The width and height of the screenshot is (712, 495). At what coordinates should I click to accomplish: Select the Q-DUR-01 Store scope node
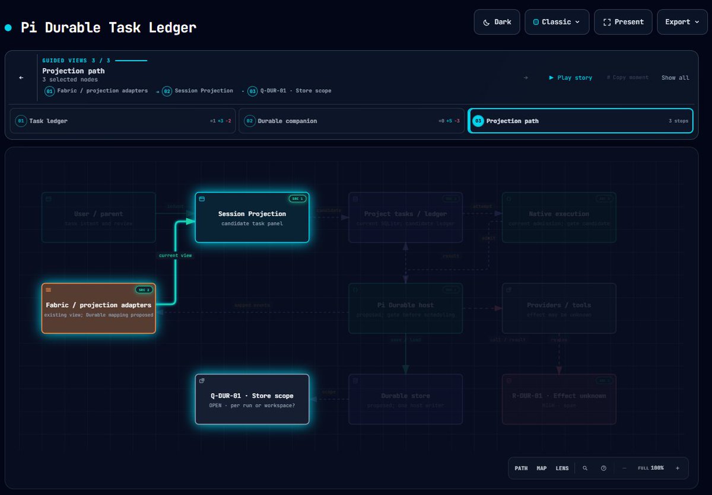coord(252,399)
